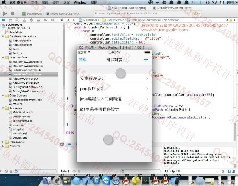This screenshot has height=186, width=238.
Task: Select MasterViewController.m in navigator
Action: tap(27, 66)
